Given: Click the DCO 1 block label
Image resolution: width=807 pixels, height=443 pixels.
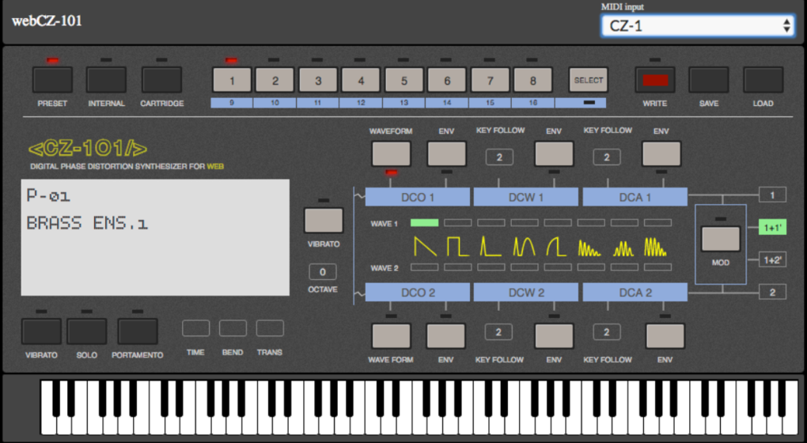Looking at the screenshot, I should click(x=418, y=197).
